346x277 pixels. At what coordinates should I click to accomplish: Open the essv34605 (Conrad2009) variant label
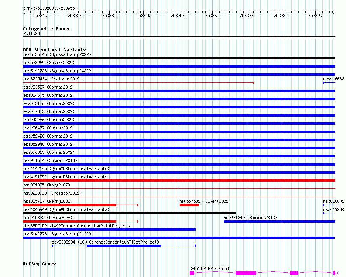click(x=49, y=95)
